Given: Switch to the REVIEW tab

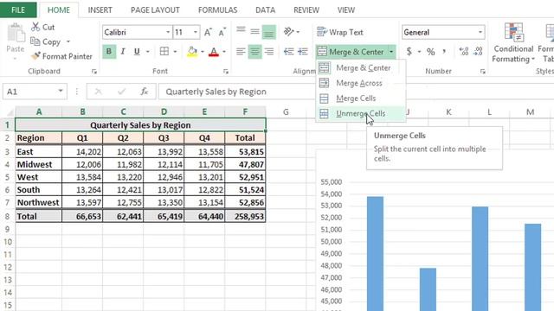Looking at the screenshot, I should click(306, 10).
